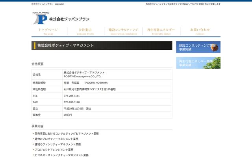Click phone number 076-286-1141
252x157 pixels.
tap(72, 96)
